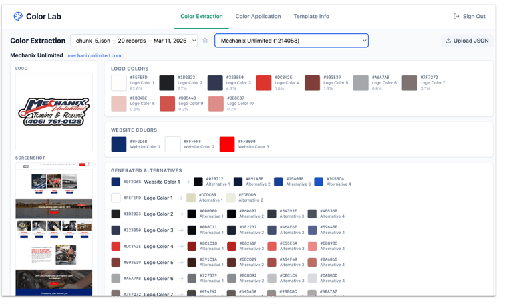Click the Upload JSON button

[467, 41]
